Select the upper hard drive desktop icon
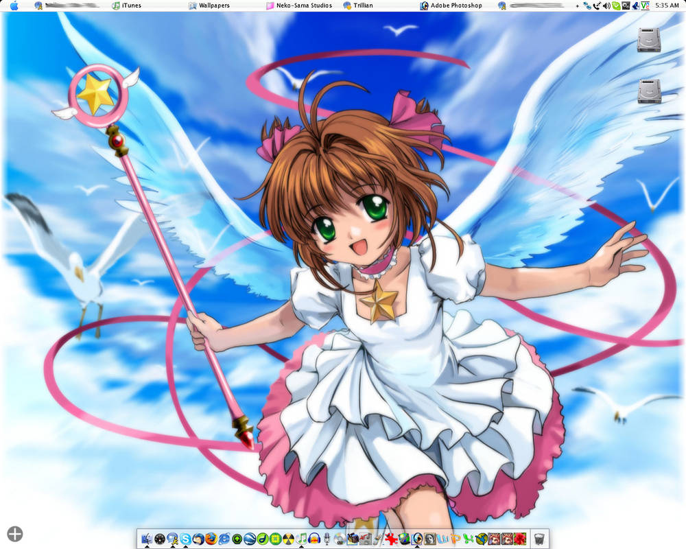This screenshot has width=686, height=549. tap(649, 40)
